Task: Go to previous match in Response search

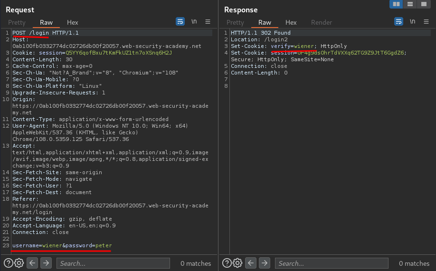Action: point(251,263)
